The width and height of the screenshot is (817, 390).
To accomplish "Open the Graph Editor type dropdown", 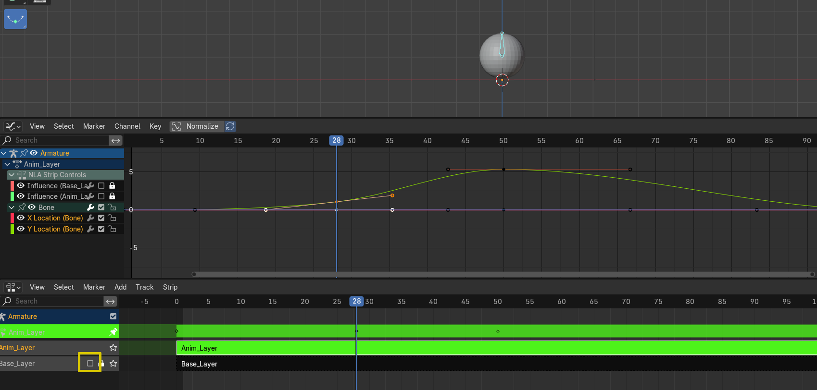I will [x=13, y=126].
